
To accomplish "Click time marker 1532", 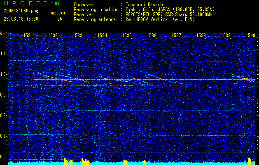I will point(53,35).
